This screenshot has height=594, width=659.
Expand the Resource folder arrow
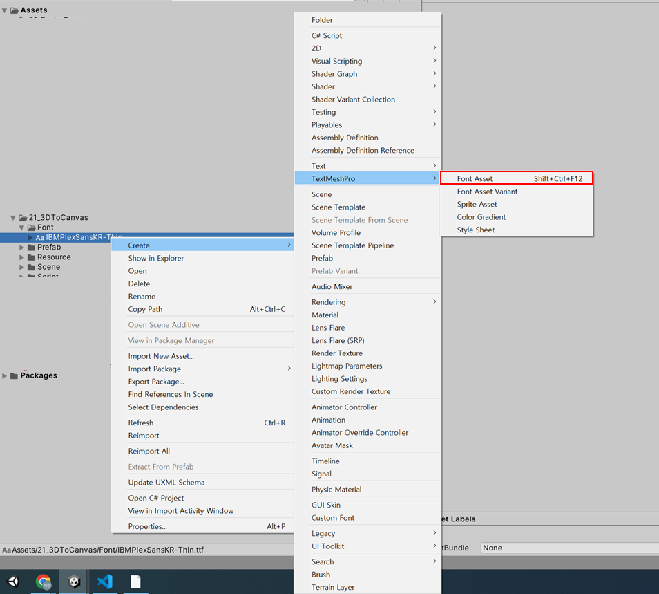tap(21, 257)
